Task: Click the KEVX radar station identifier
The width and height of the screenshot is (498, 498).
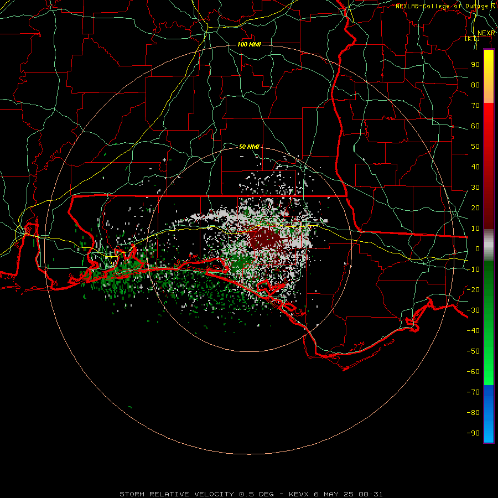Action: point(299,494)
